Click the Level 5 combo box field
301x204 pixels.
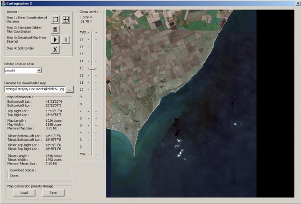coord(20,71)
